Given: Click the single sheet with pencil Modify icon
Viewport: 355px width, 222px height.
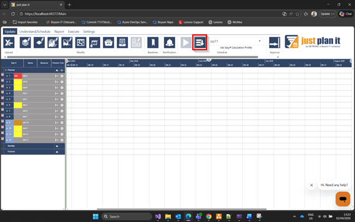Looking at the screenshot, I should [x=39, y=43].
